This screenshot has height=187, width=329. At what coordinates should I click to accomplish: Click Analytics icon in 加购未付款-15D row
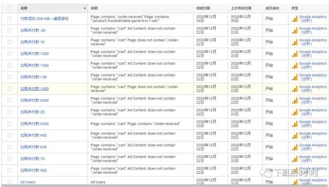click(x=295, y=77)
